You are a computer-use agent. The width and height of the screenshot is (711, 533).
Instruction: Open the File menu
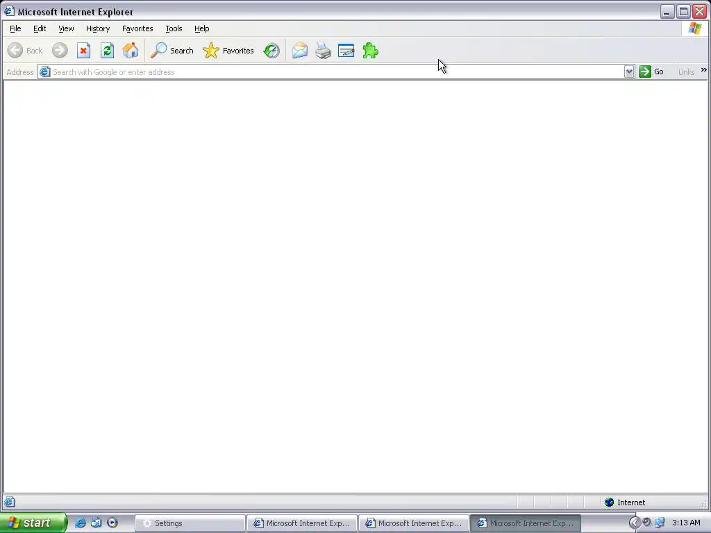point(15,28)
